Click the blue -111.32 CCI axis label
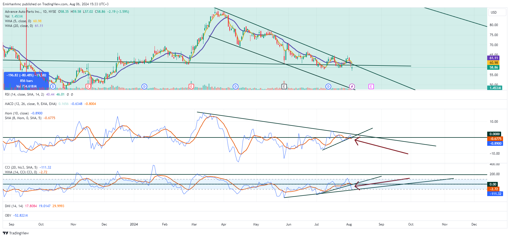The height and width of the screenshot is (238, 510). (495, 194)
